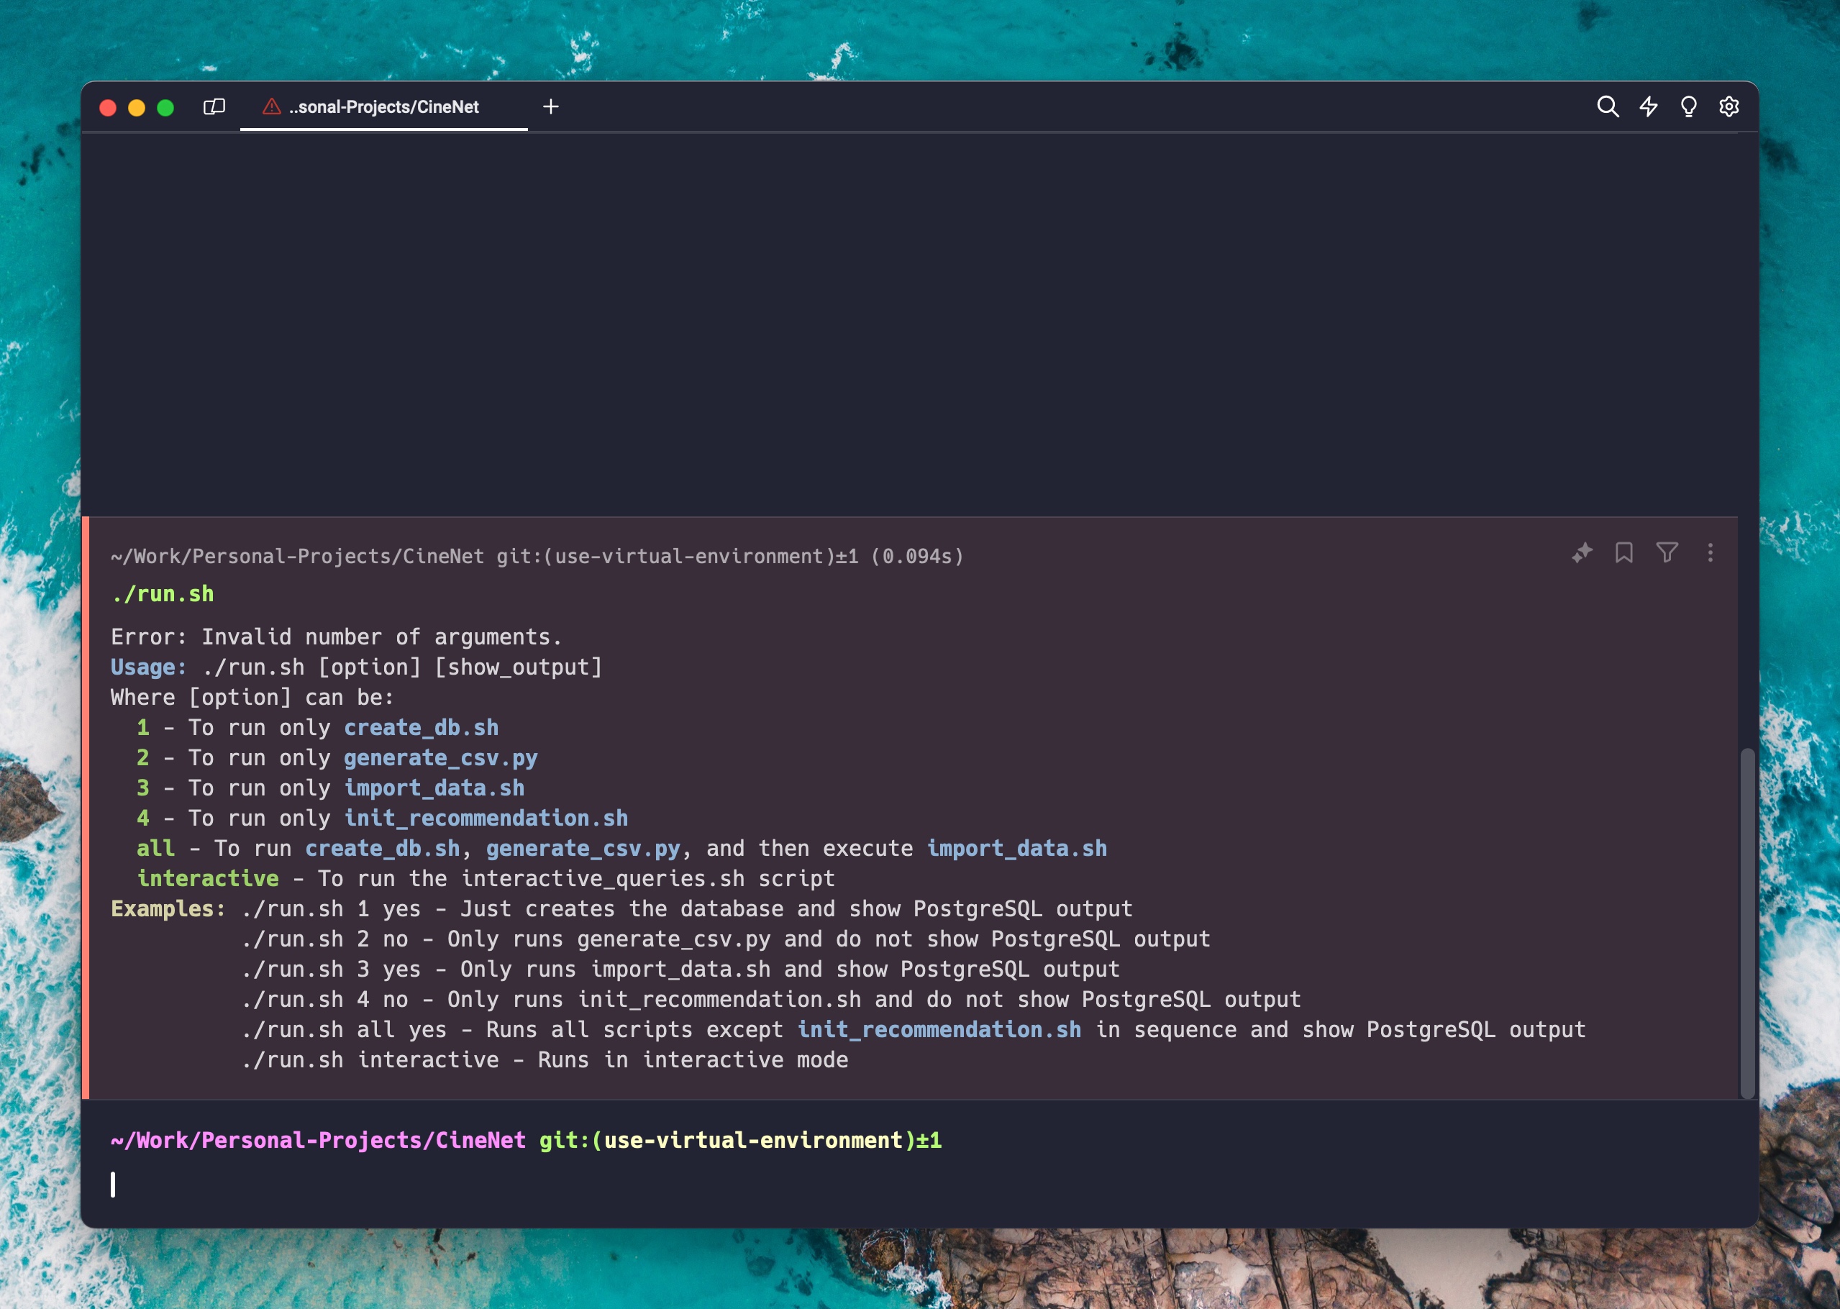Bookmark the ./run.sh block
The image size is (1840, 1309).
(1624, 553)
